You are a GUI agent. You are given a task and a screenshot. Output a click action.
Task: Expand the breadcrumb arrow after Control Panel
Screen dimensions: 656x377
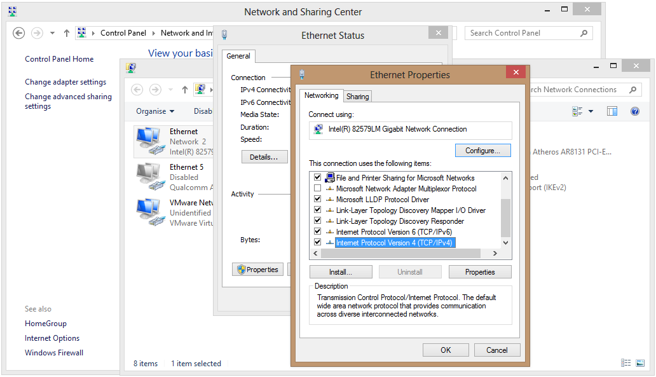[154, 33]
